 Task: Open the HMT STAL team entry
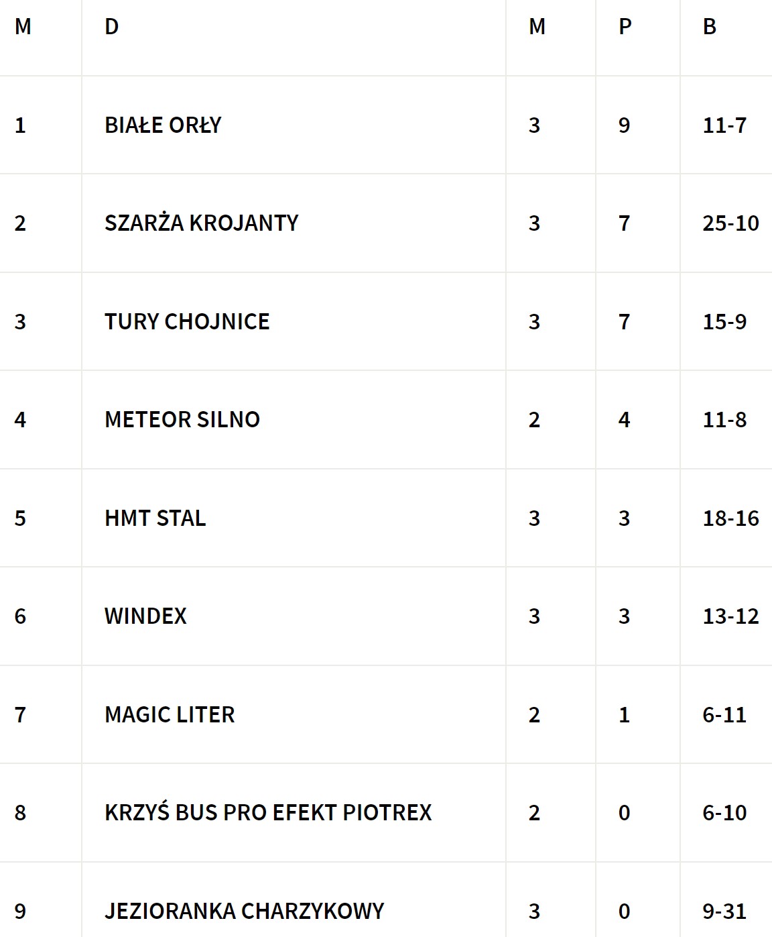coord(155,518)
